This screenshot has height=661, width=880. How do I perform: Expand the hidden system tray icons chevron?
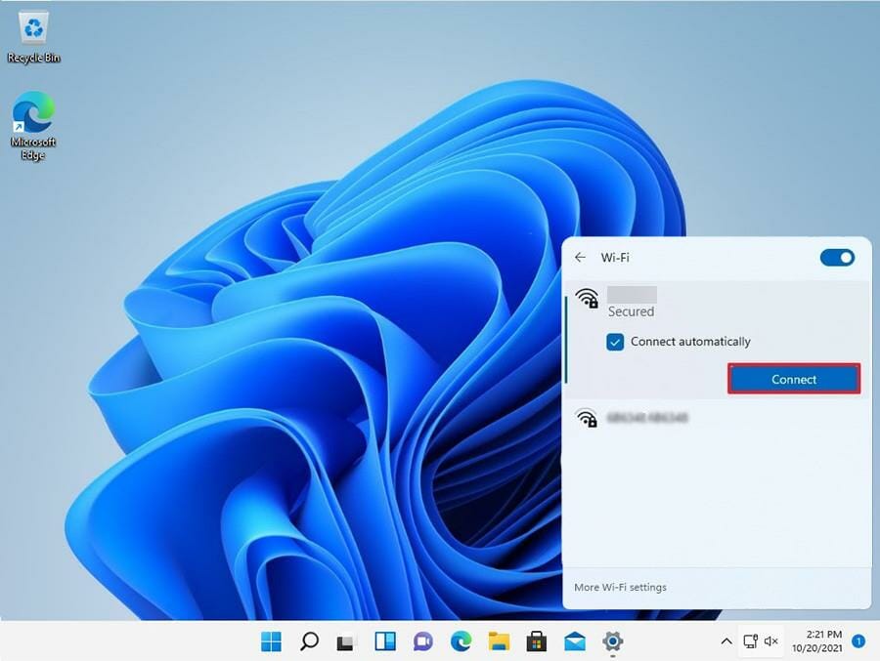point(726,641)
